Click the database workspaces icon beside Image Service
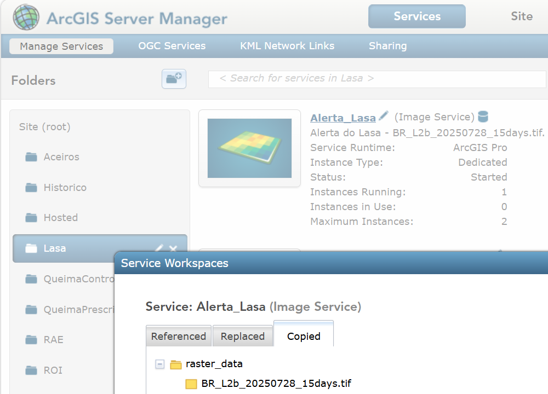548x394 pixels. click(x=483, y=117)
